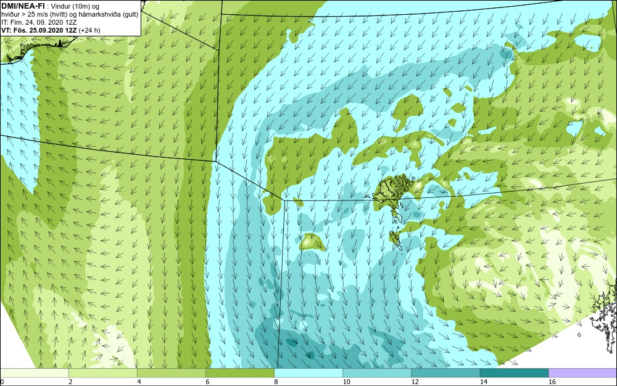Screen dimensions: 617x386
Task: Click the scale label '12'
Action: pos(415,382)
